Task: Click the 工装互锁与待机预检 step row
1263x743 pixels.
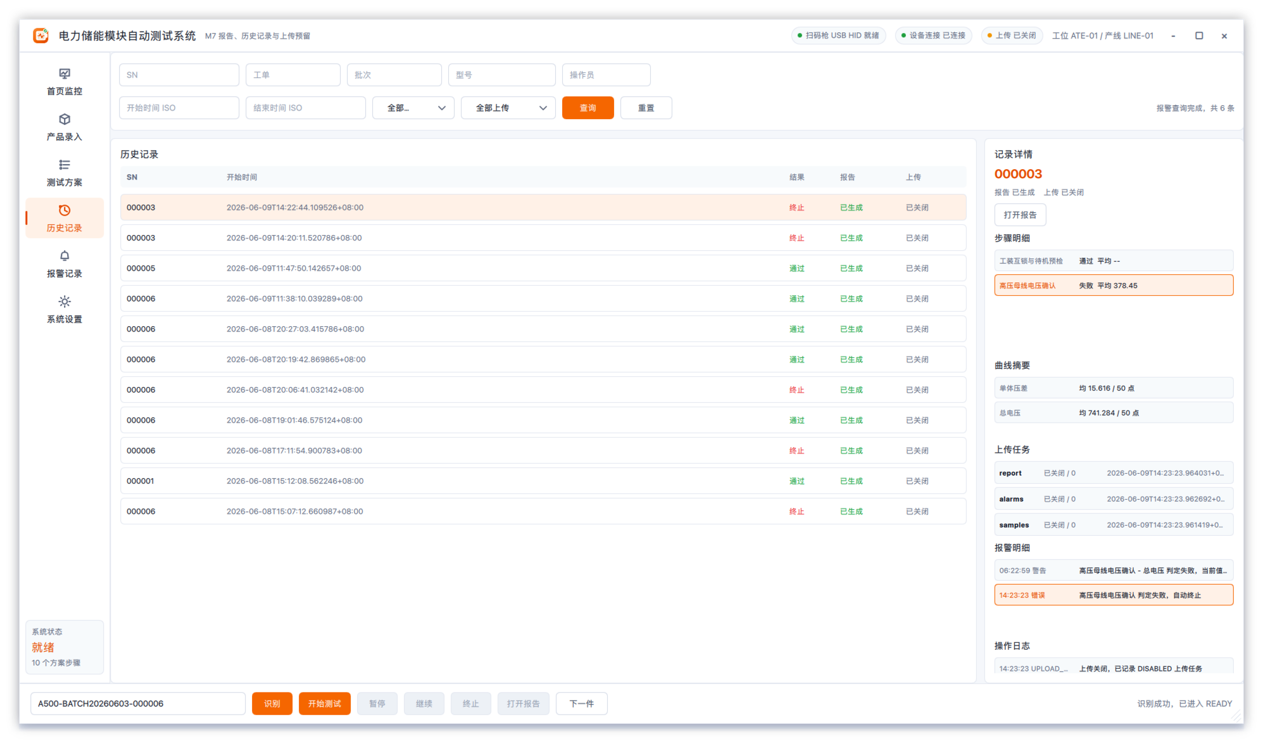Action: pos(1114,261)
